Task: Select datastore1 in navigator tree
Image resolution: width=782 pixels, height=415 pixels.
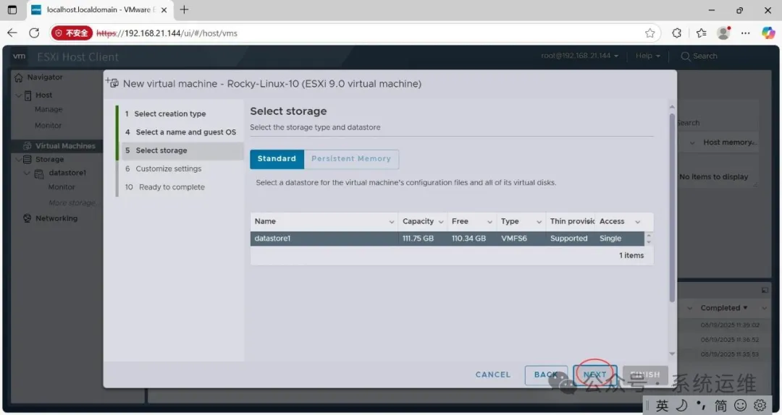Action: point(67,173)
